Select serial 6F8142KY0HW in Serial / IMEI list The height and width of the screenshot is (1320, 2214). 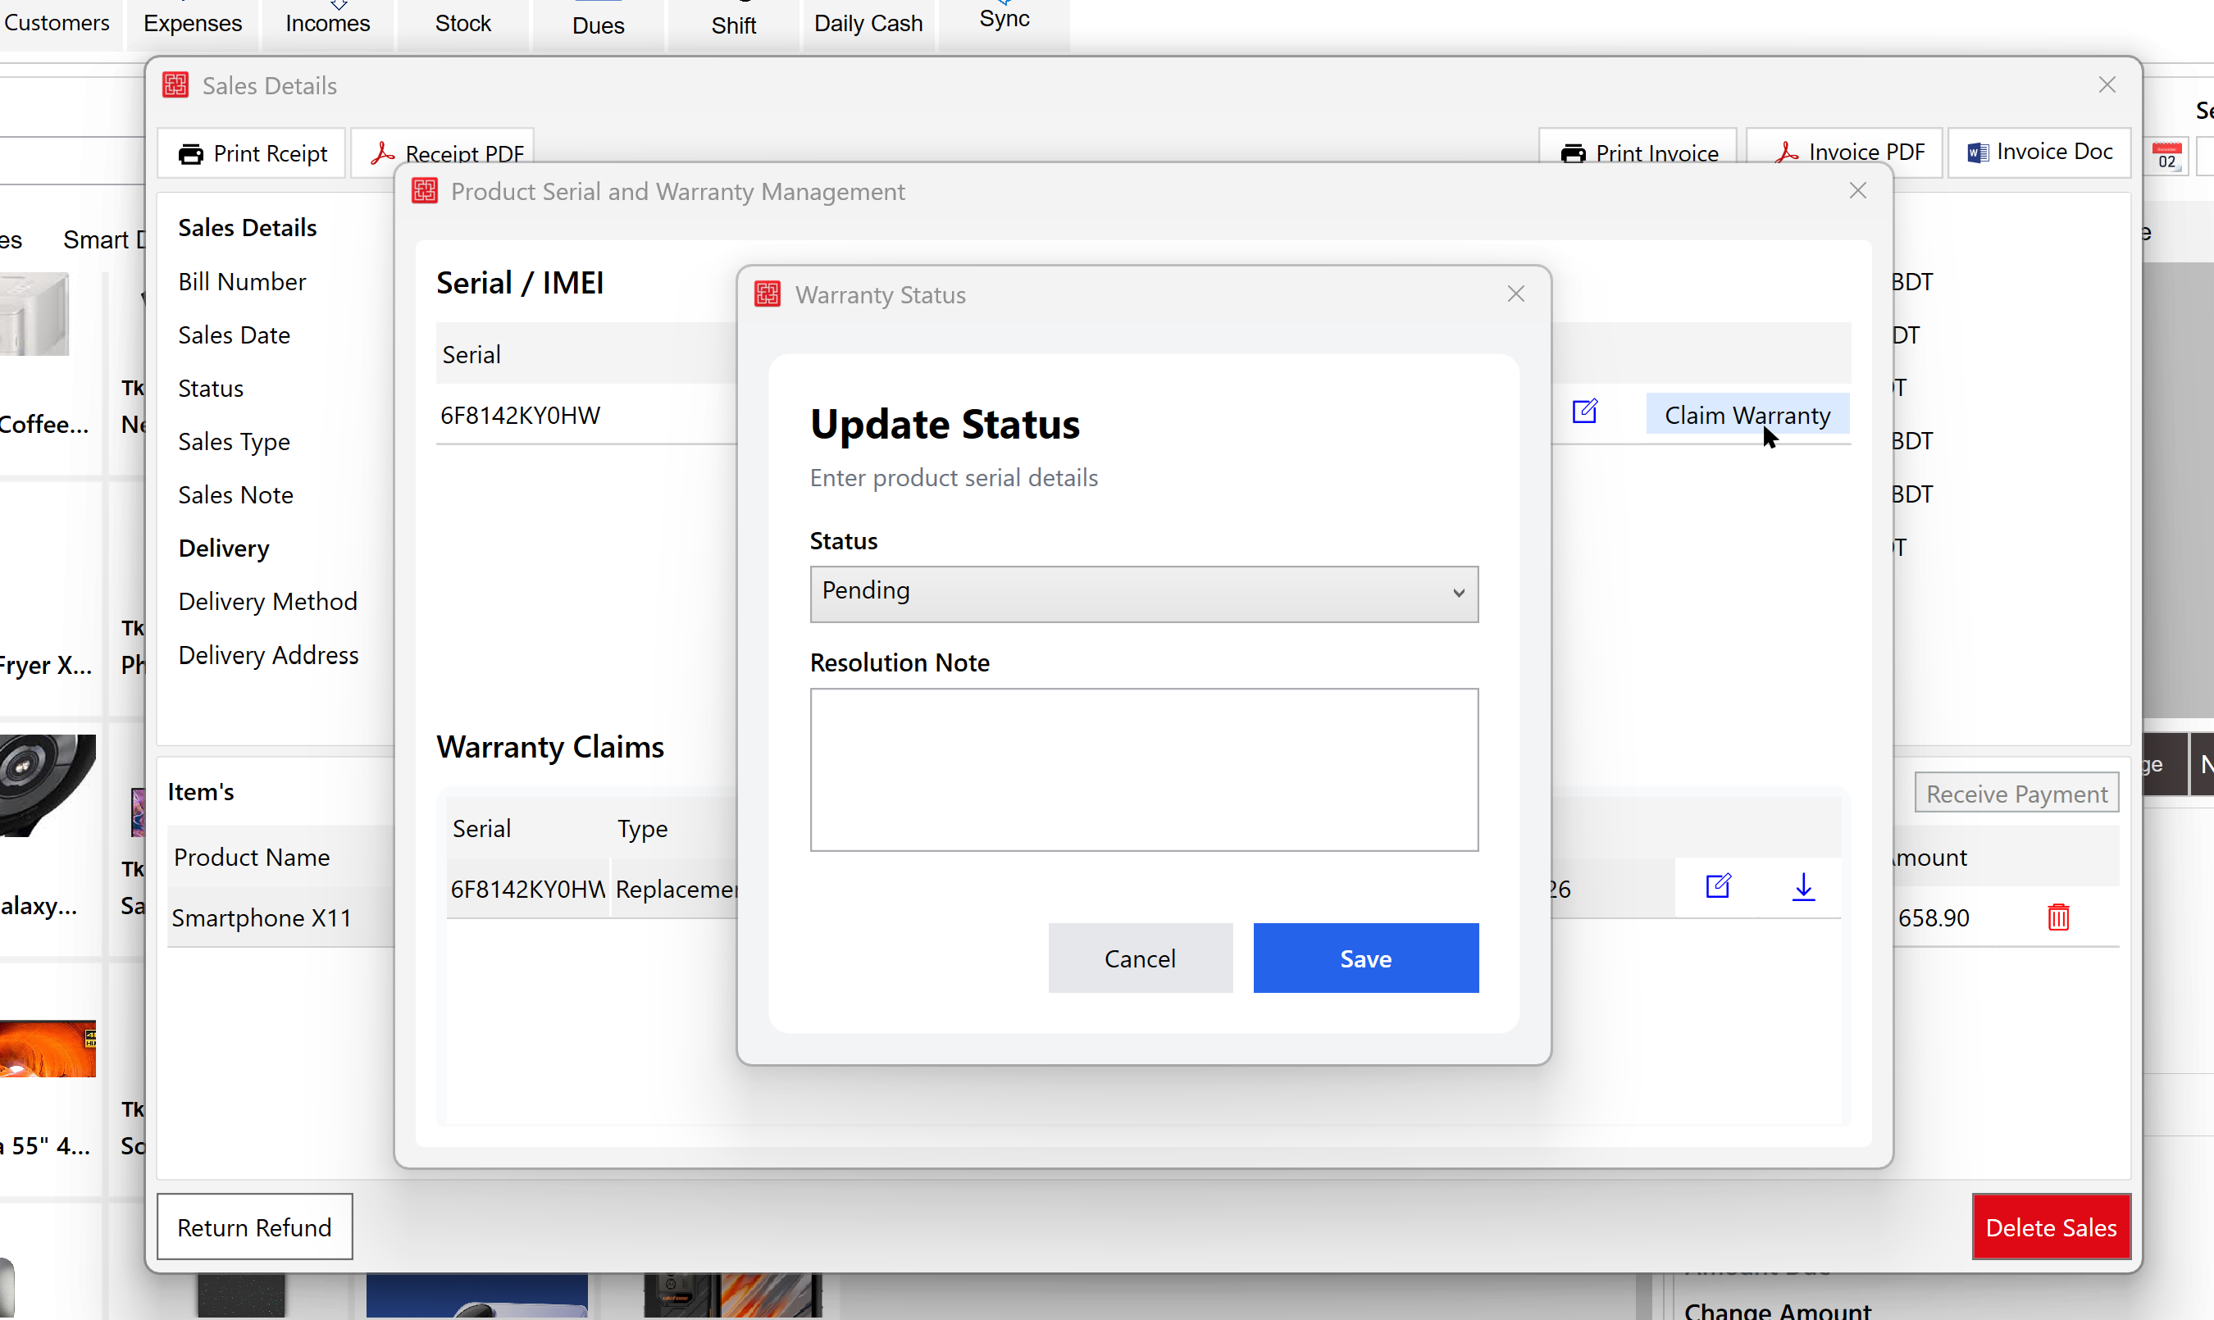click(521, 416)
